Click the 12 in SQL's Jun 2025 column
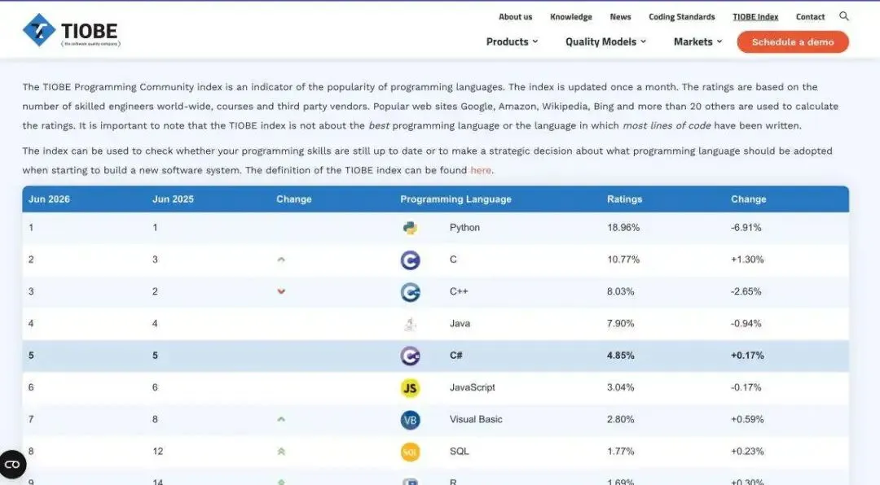 tap(158, 452)
